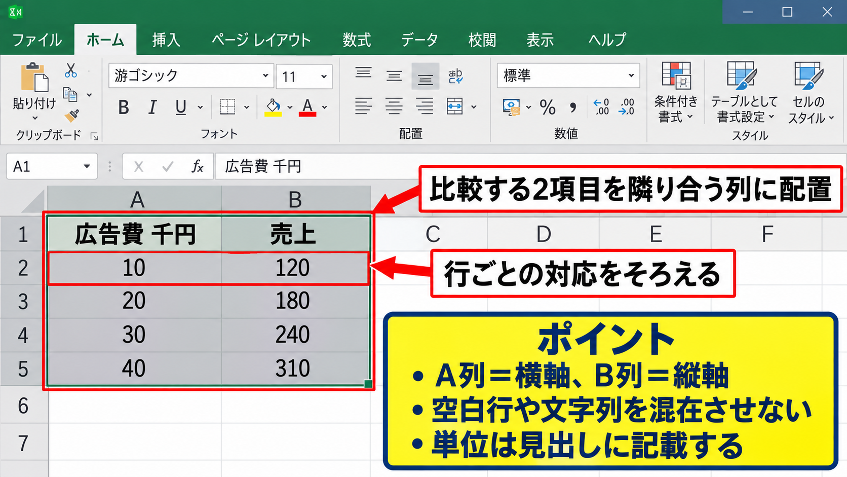
Task: Expand fill color palette arrow
Action: 290,107
